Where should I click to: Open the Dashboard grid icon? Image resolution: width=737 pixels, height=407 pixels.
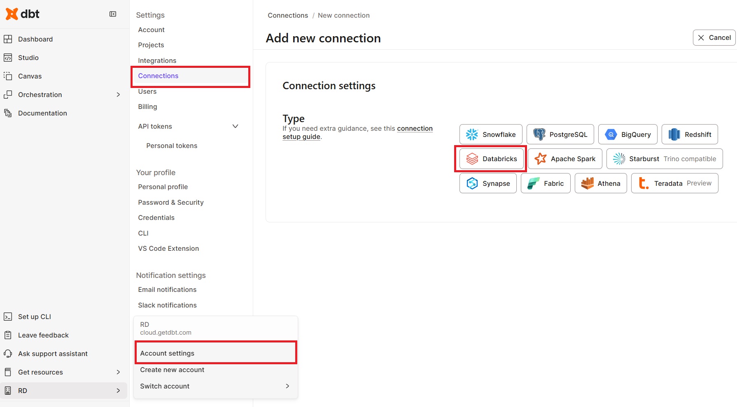[8, 39]
